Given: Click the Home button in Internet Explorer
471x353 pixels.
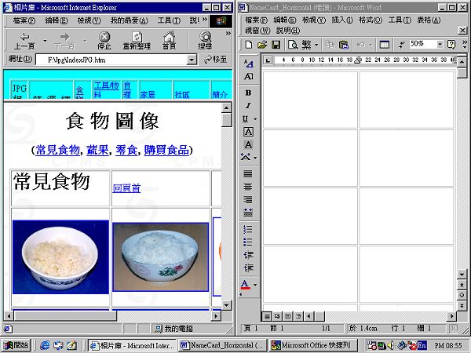Looking at the screenshot, I should pyautogui.click(x=169, y=40).
